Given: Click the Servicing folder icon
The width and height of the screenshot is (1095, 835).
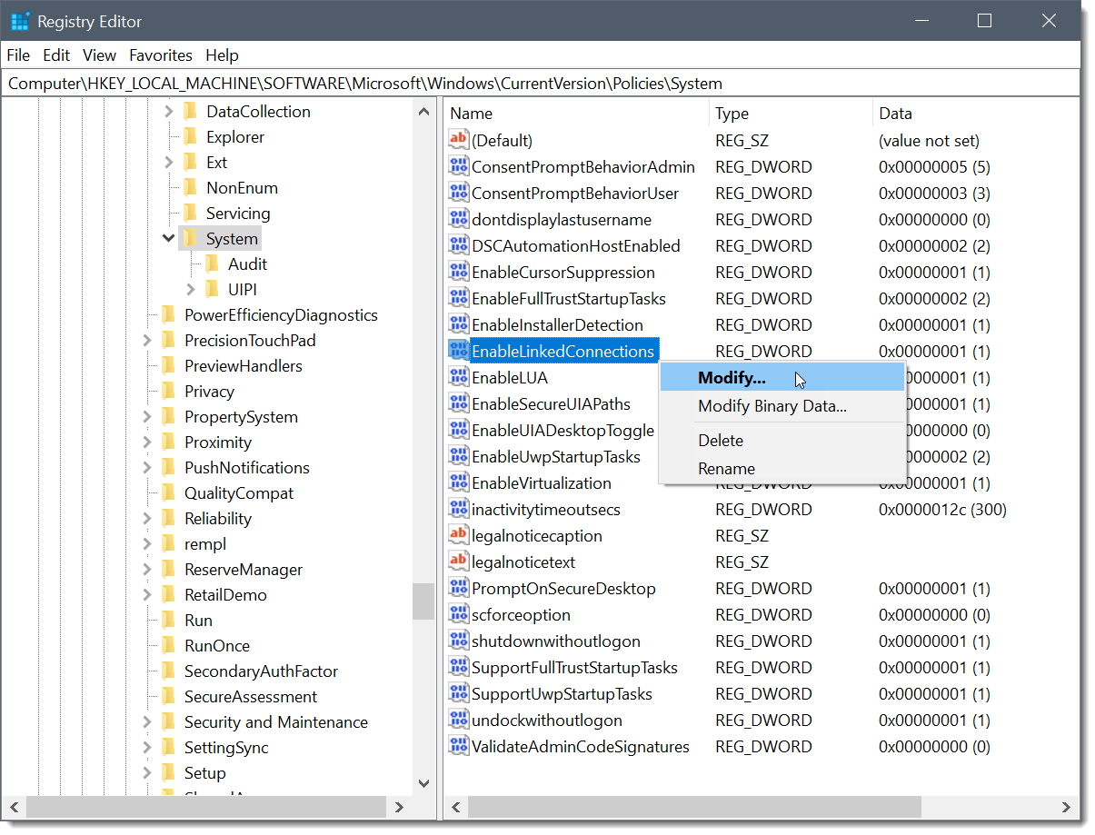Looking at the screenshot, I should pyautogui.click(x=190, y=213).
